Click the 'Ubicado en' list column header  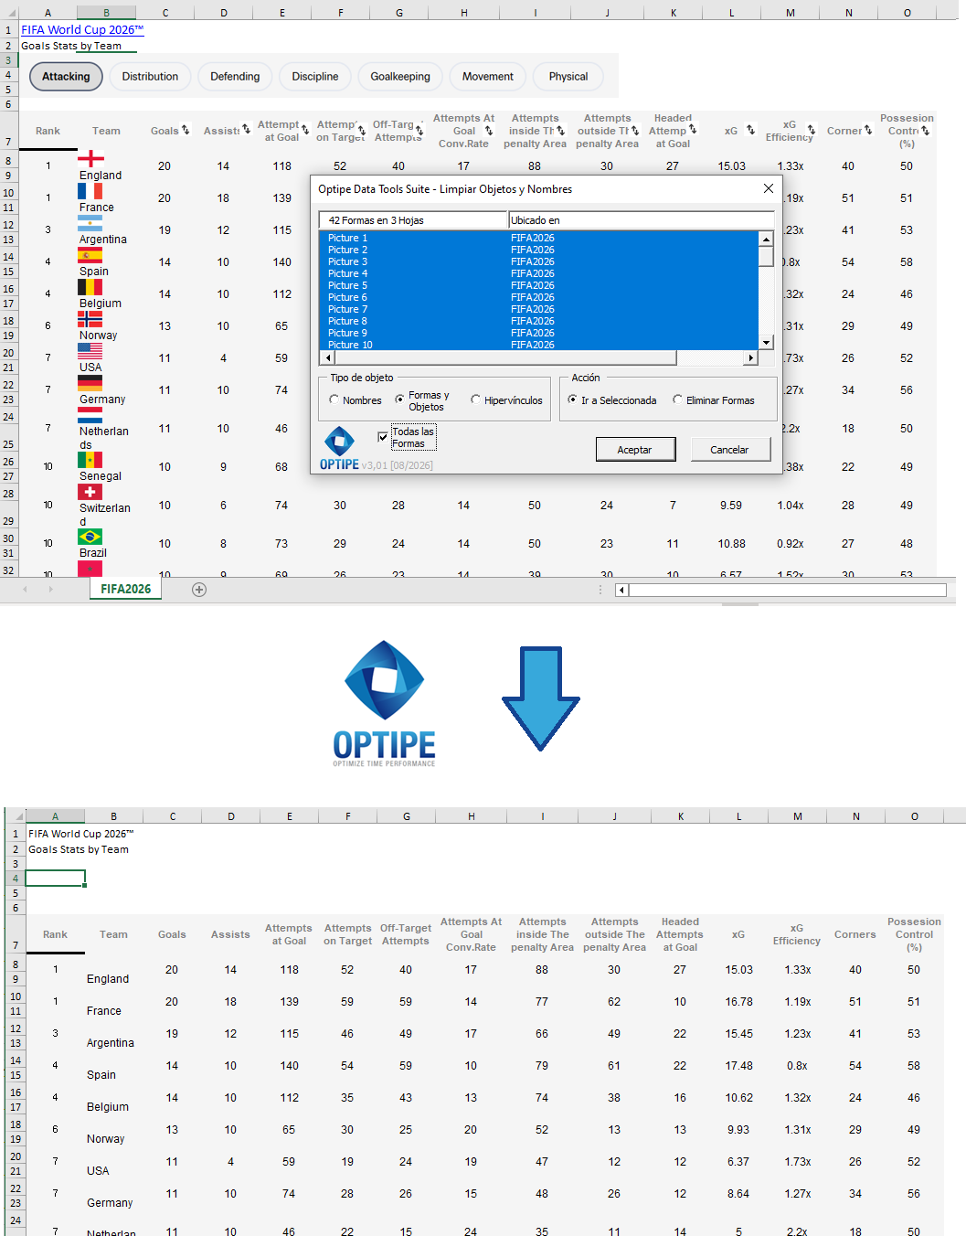point(642,220)
